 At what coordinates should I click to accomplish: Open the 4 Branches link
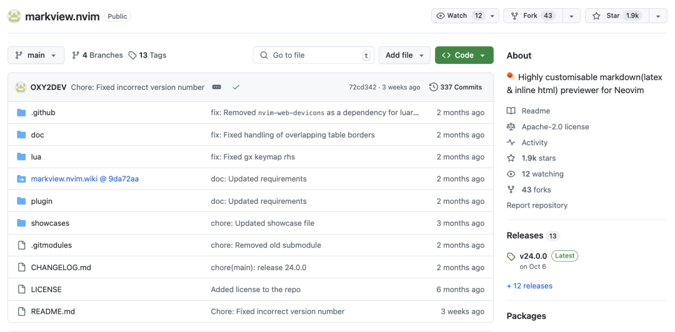coord(97,55)
